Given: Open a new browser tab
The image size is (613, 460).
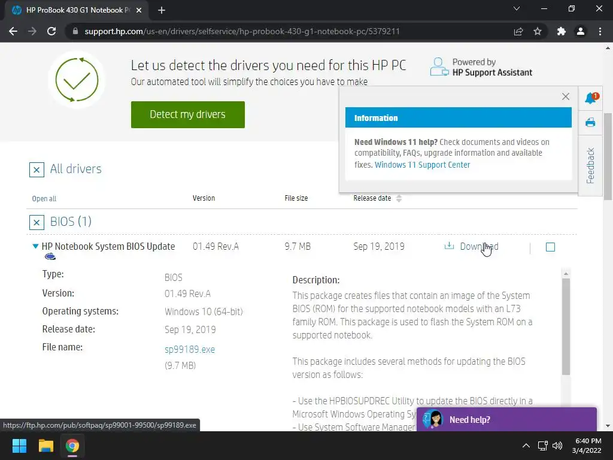Looking at the screenshot, I should pos(162,10).
